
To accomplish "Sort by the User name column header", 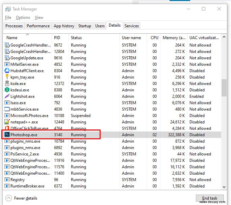I will (133, 38).
